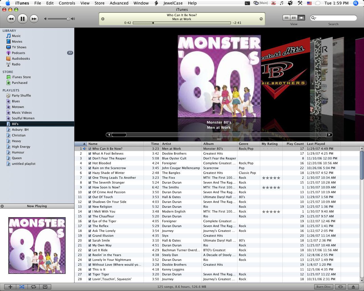Click the song progress bar
The width and height of the screenshot is (364, 291).
(182, 23)
